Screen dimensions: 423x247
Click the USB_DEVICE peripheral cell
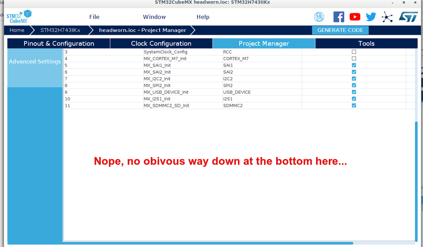262,92
